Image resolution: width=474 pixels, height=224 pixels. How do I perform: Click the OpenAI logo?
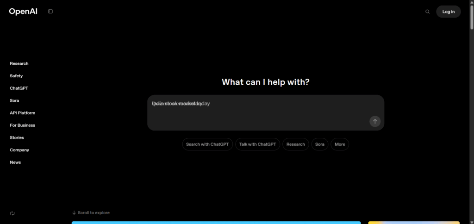(23, 12)
